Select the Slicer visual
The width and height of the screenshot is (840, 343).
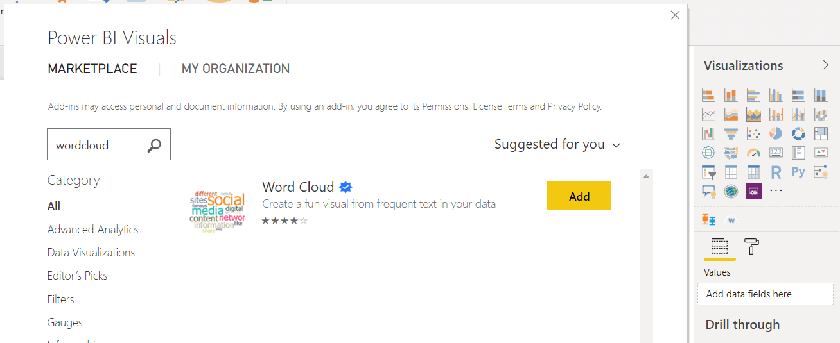(708, 172)
